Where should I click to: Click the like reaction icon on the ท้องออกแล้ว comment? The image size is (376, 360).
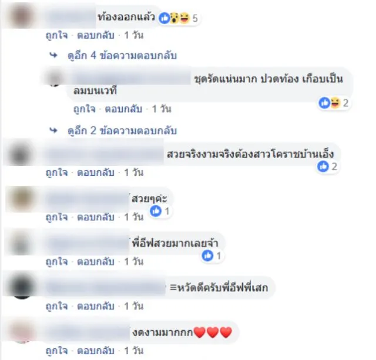click(164, 18)
